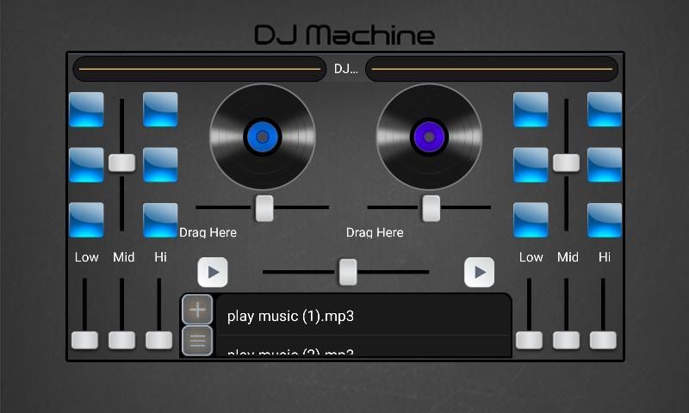Click the left deck Low EQ slider knob
This screenshot has height=413, width=689.
tap(84, 340)
